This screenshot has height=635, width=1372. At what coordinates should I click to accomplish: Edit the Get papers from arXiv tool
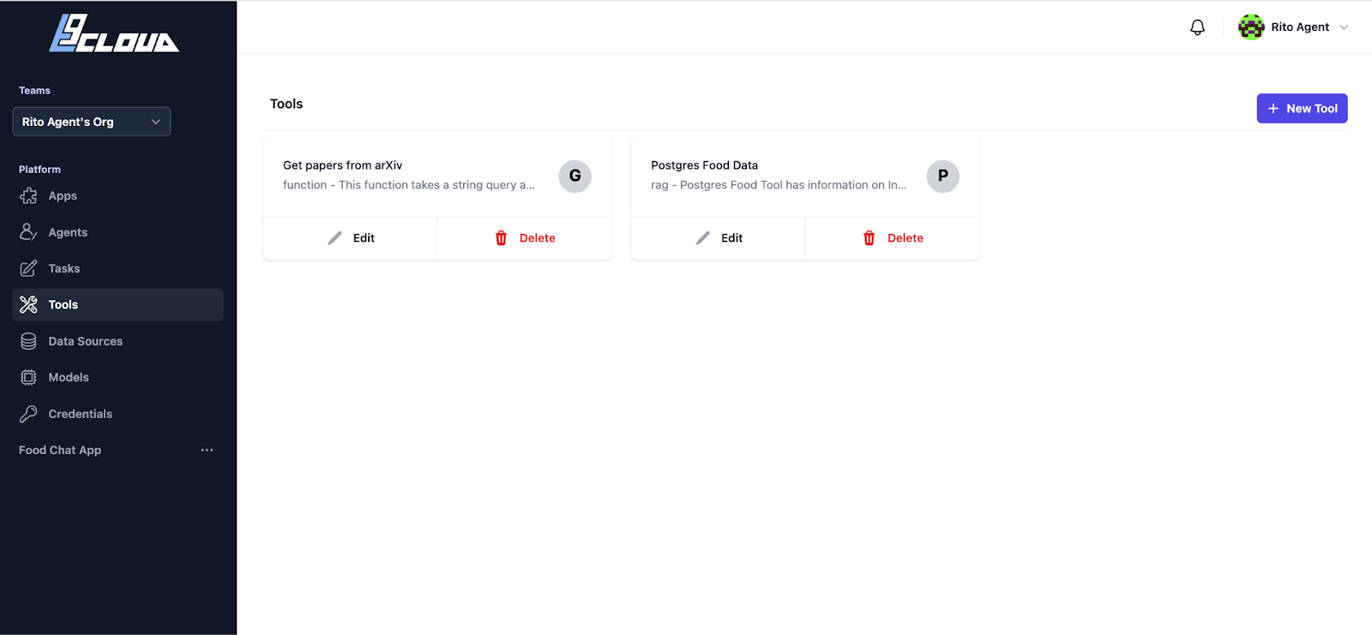tap(350, 238)
